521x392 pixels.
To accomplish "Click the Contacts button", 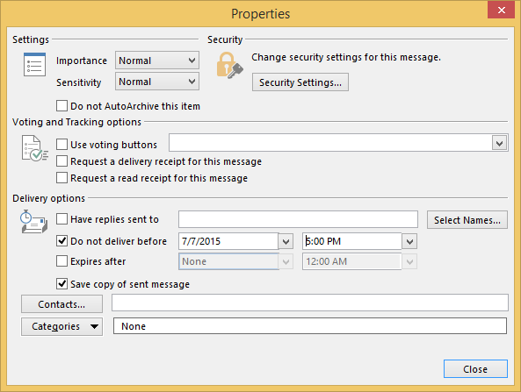I will 62,304.
